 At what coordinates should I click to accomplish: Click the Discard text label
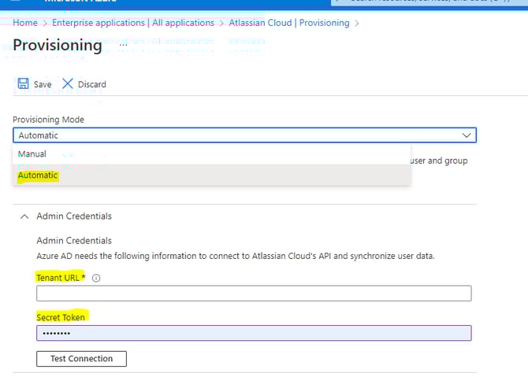pyautogui.click(x=92, y=84)
